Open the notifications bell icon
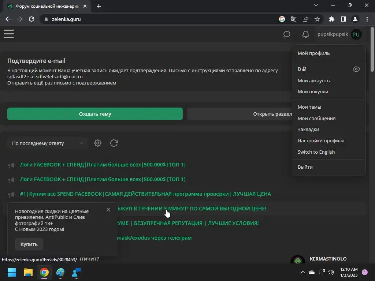The height and width of the screenshot is (281, 375). pos(306,34)
